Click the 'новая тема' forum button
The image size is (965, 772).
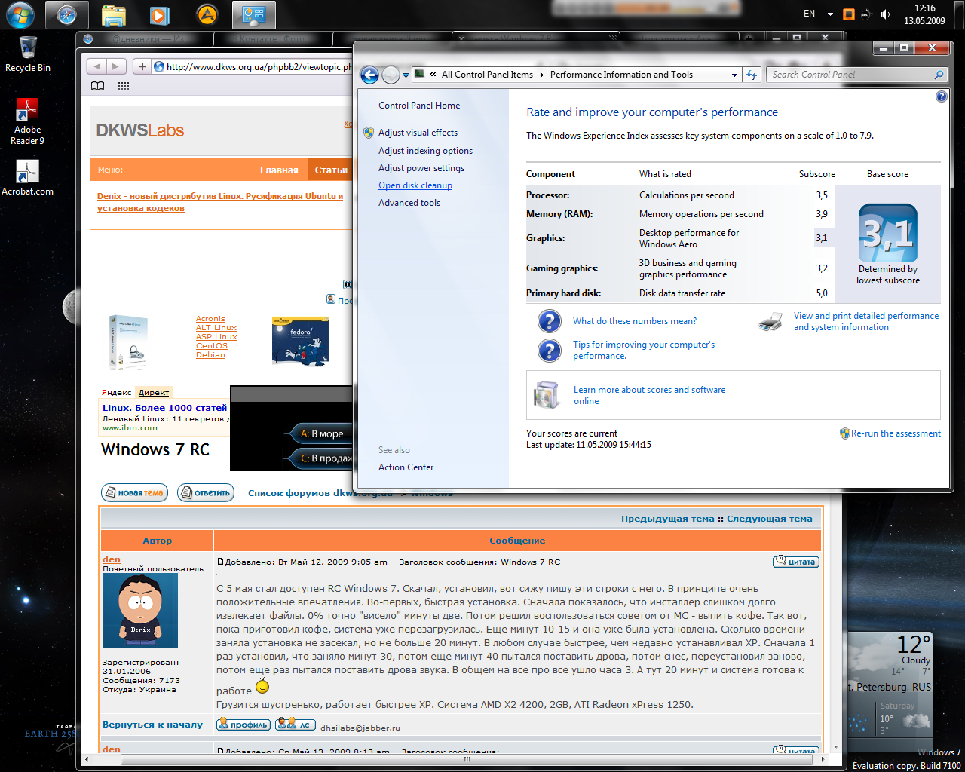click(134, 493)
